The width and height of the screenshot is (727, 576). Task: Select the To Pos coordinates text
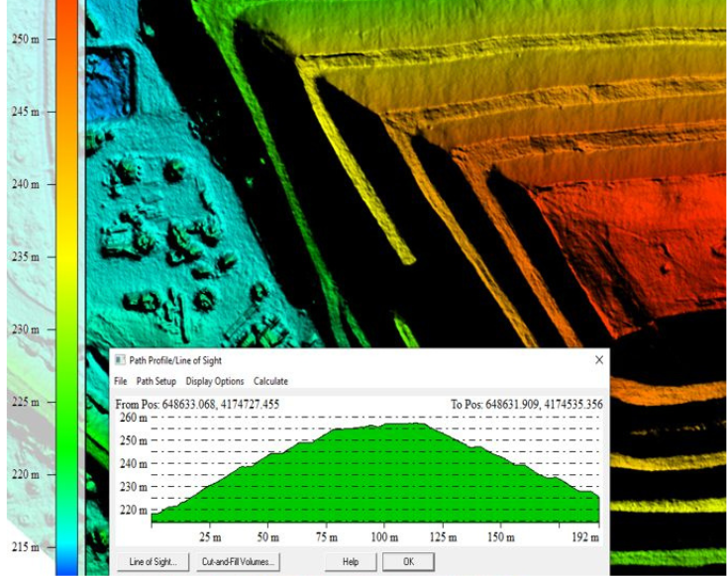[x=527, y=405]
